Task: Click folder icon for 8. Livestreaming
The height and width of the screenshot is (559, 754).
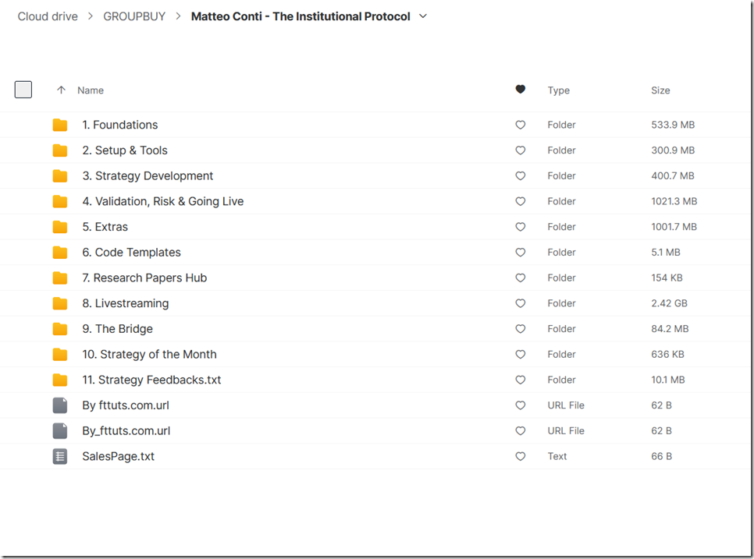Action: (x=60, y=303)
